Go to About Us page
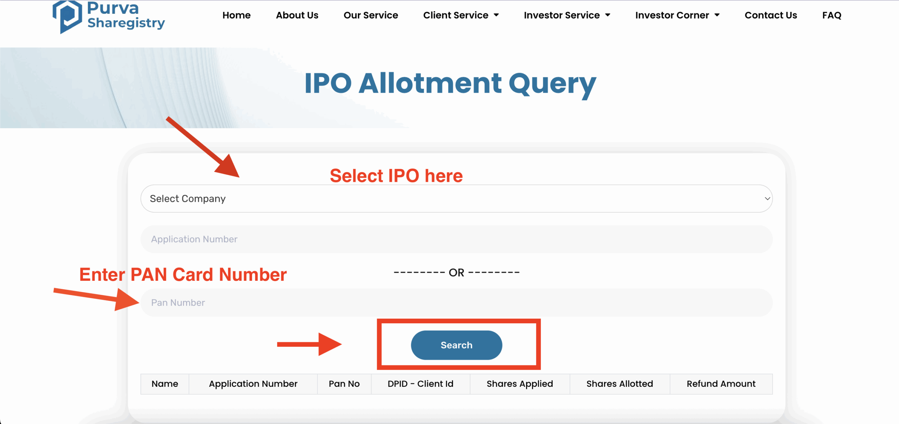This screenshot has height=424, width=899. click(x=297, y=15)
